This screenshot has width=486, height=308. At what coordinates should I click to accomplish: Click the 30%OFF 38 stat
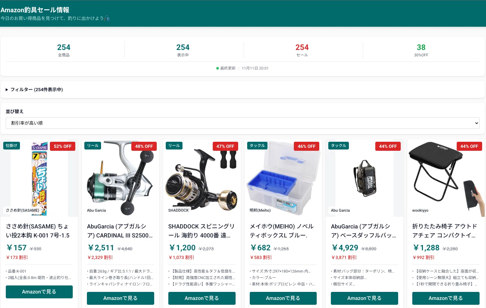(421, 50)
